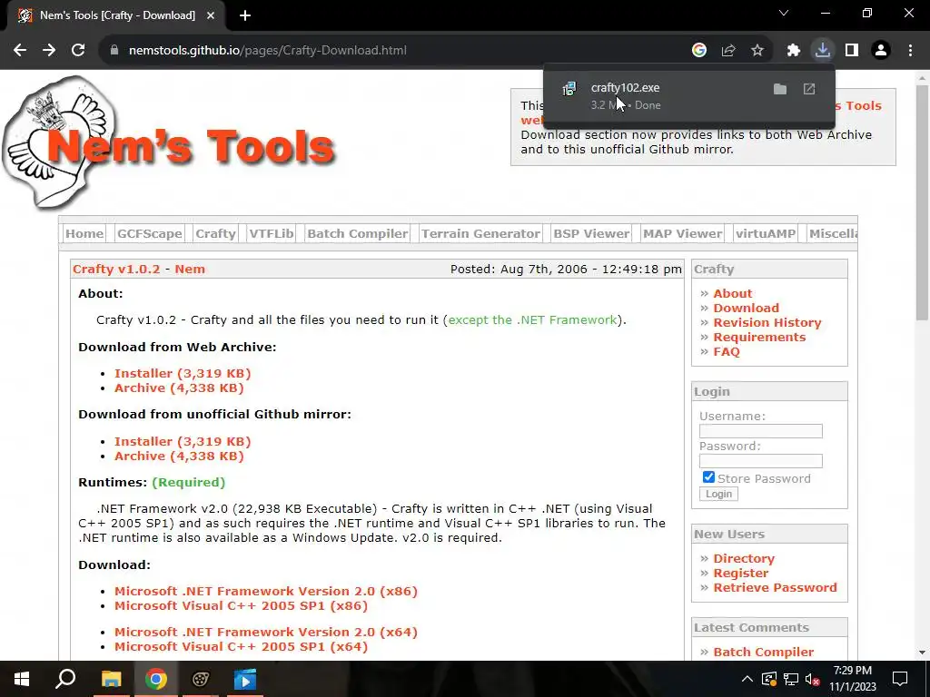Screen dimensions: 930x697
Task: Reload the page with the refresh icon
Action: (78, 51)
